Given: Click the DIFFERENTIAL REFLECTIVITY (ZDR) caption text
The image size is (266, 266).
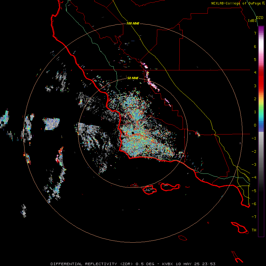Looking at the screenshot, I should (92, 264).
